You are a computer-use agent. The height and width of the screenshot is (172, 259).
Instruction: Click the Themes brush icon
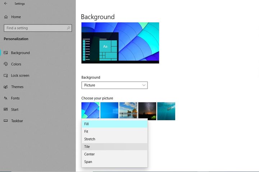6,87
